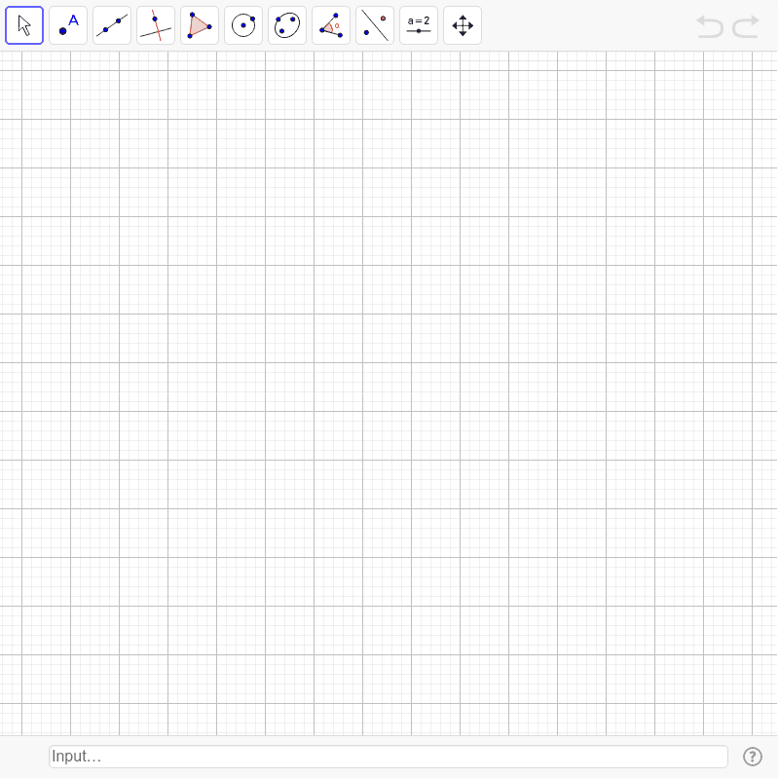Click the Undo arrow

tap(710, 26)
